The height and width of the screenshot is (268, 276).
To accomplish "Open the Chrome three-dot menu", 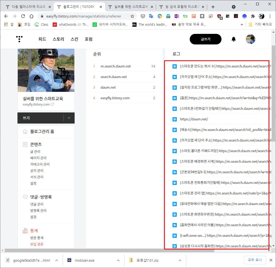I will click(x=270, y=16).
